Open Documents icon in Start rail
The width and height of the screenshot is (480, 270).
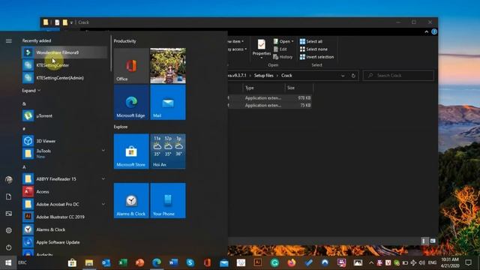coord(9,196)
